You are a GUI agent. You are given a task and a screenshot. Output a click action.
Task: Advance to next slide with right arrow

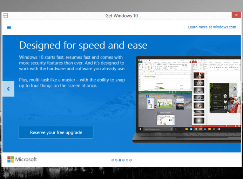(235, 89)
